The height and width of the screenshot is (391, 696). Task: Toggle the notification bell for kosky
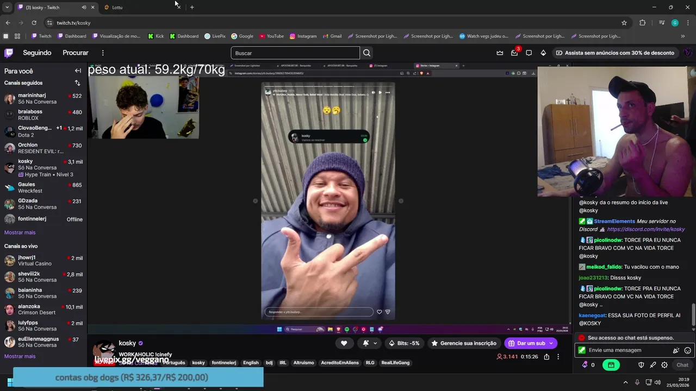pos(366,343)
